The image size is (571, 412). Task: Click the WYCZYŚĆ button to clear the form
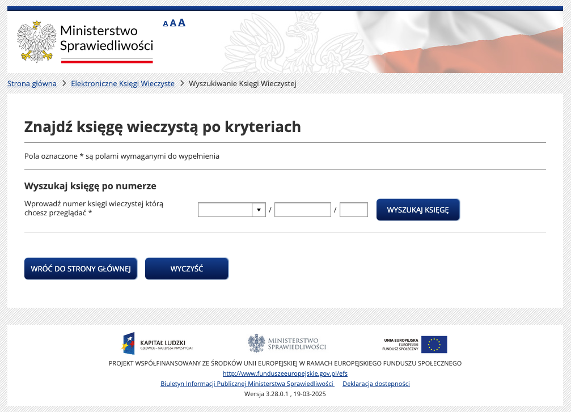187,268
